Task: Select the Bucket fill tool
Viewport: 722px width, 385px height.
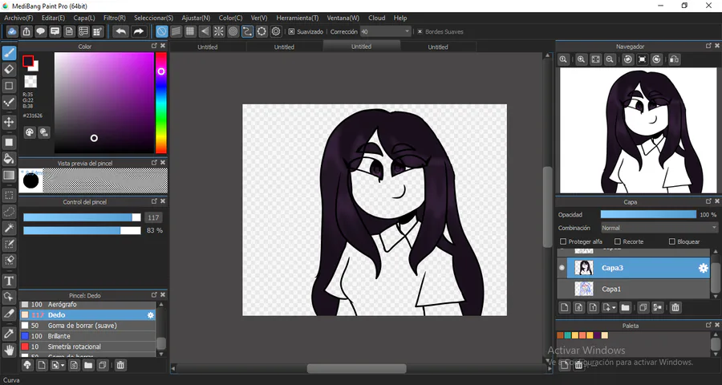Action: point(9,159)
